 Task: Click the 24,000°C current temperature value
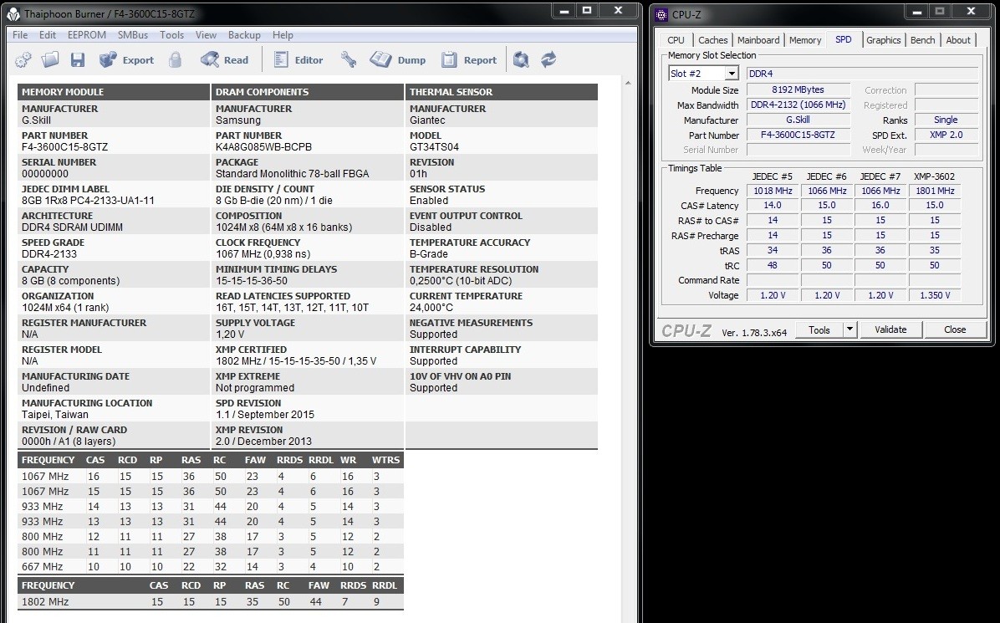pyautogui.click(x=431, y=308)
